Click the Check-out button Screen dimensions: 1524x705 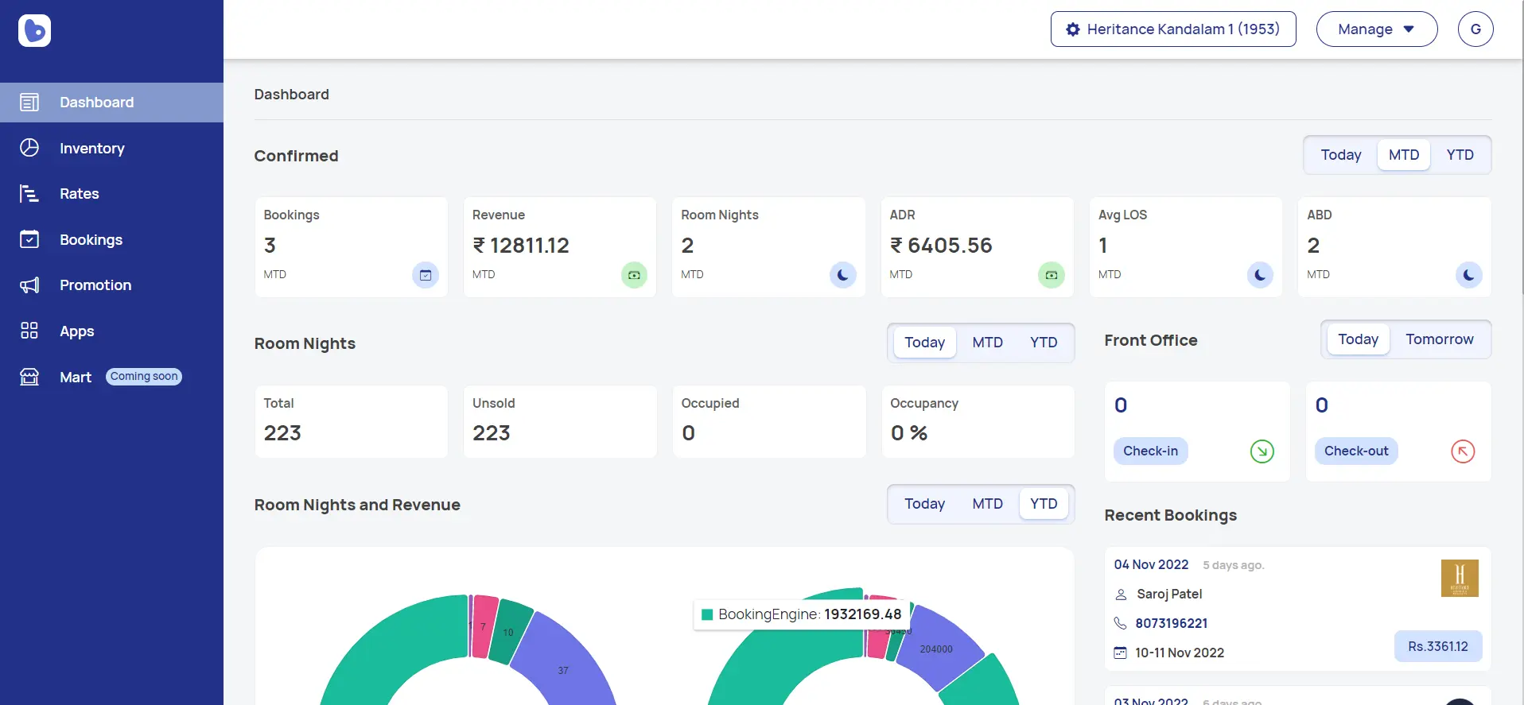click(1356, 451)
